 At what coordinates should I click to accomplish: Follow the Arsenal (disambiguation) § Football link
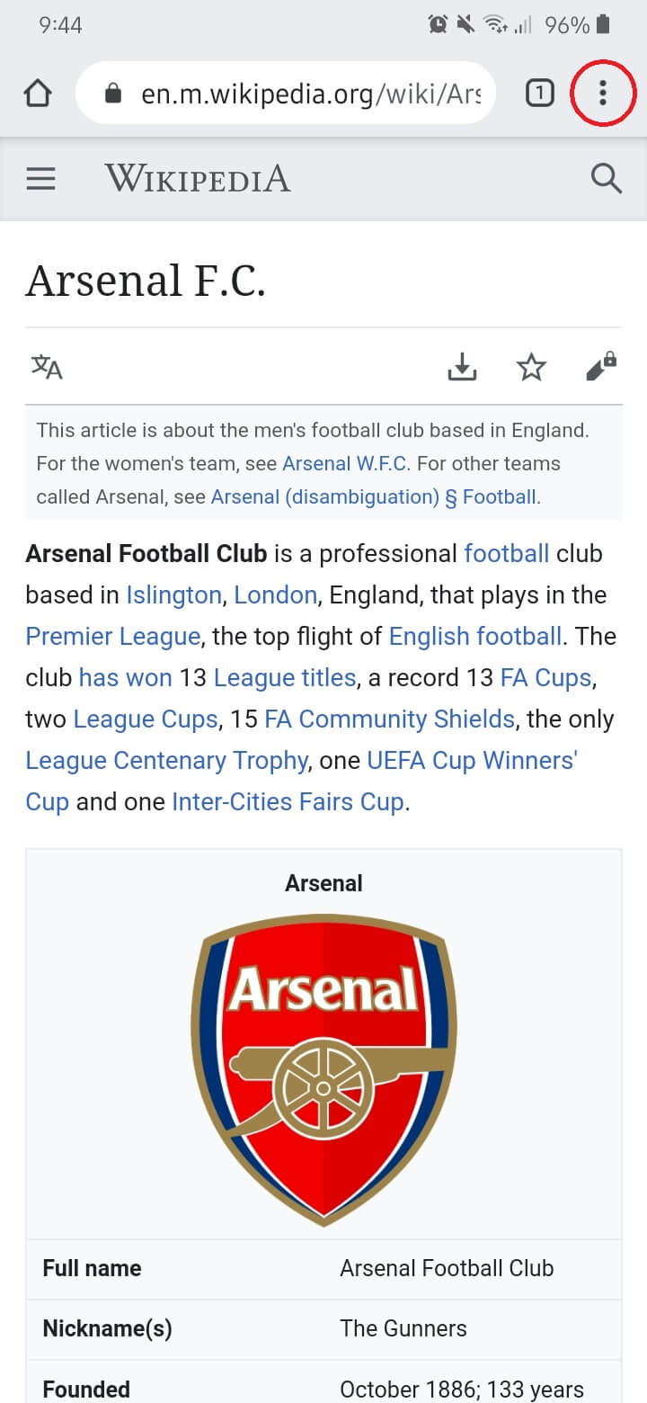[x=374, y=496]
